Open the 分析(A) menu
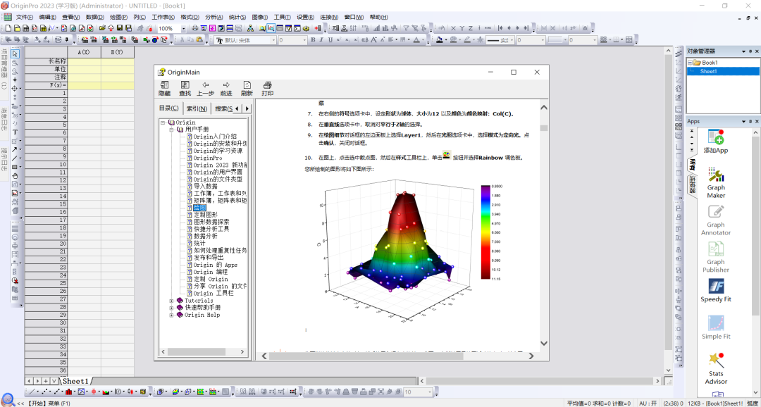The width and height of the screenshot is (761, 407). pyautogui.click(x=214, y=17)
